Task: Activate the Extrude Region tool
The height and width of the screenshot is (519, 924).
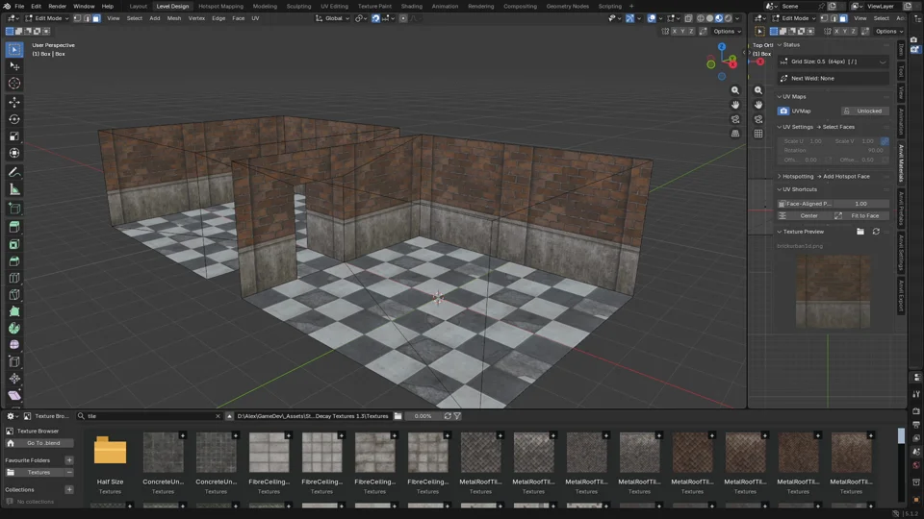Action: click(14, 227)
